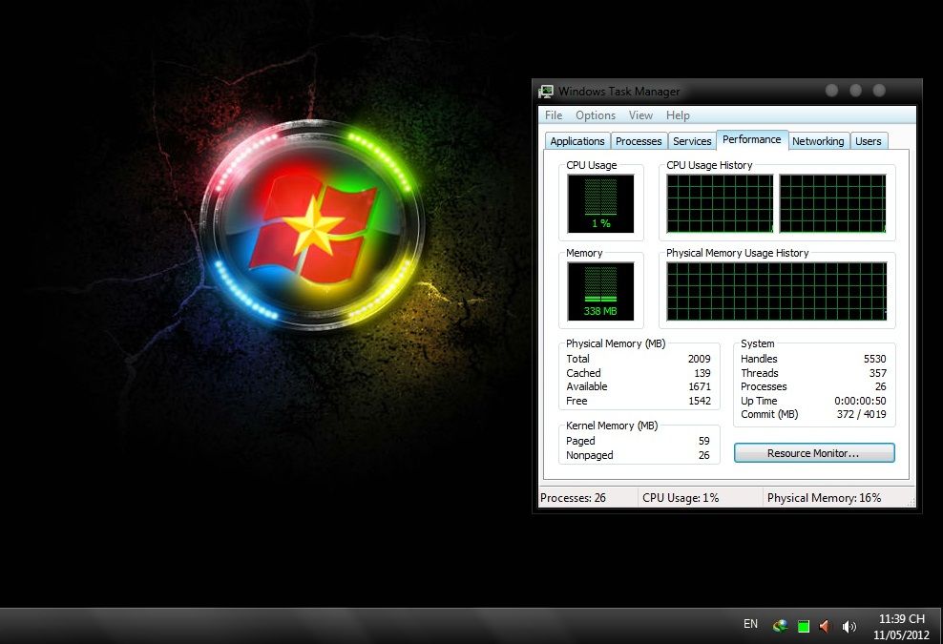Image resolution: width=943 pixels, height=644 pixels.
Task: Maximize the Windows Task Manager window
Action: click(855, 91)
